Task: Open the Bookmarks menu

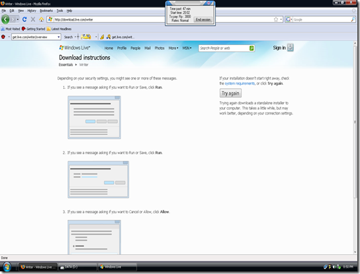Action: pos(46,11)
